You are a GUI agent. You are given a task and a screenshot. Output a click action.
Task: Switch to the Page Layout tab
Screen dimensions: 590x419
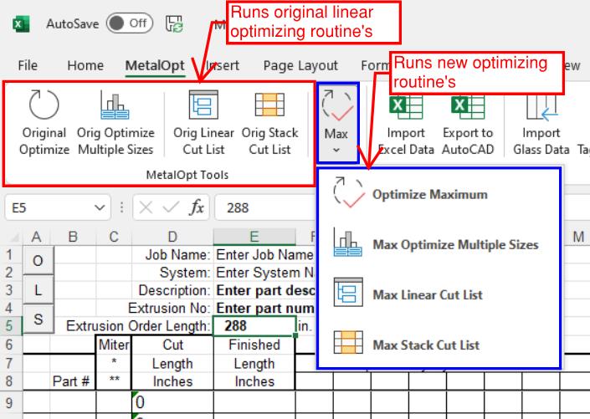[300, 65]
